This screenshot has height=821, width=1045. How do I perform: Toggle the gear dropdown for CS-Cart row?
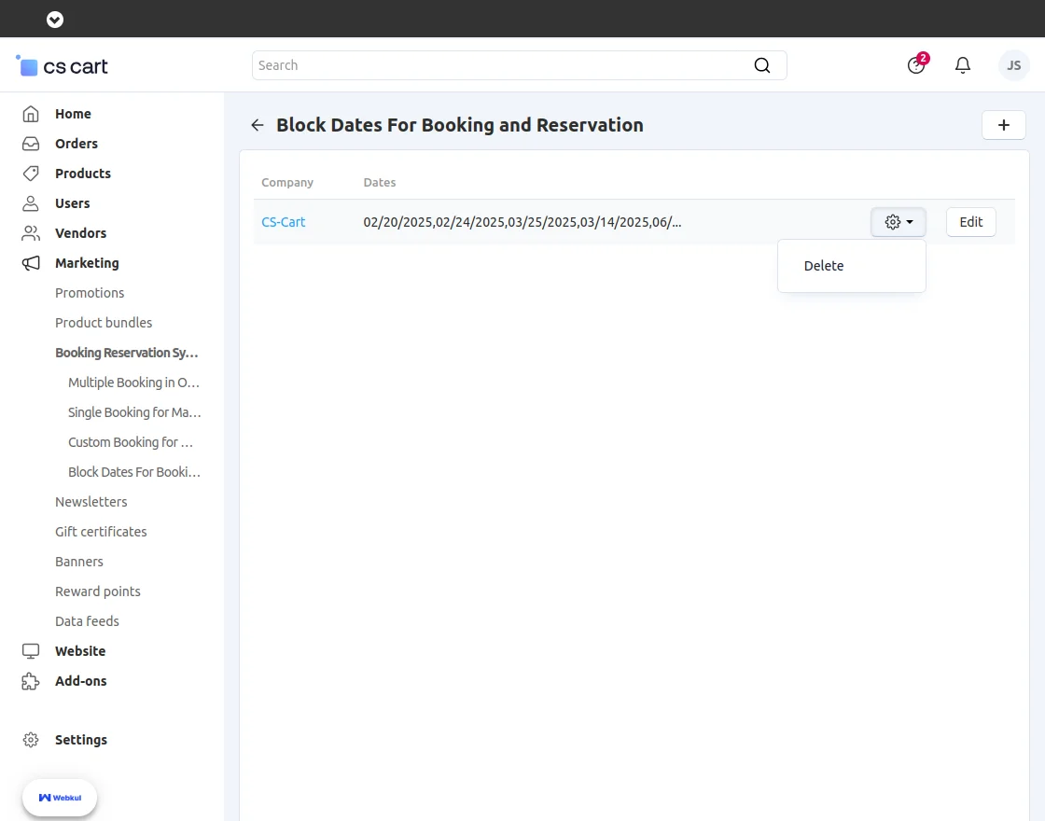[x=899, y=222]
